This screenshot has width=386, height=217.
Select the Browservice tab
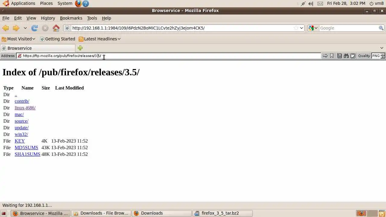click(x=38, y=48)
